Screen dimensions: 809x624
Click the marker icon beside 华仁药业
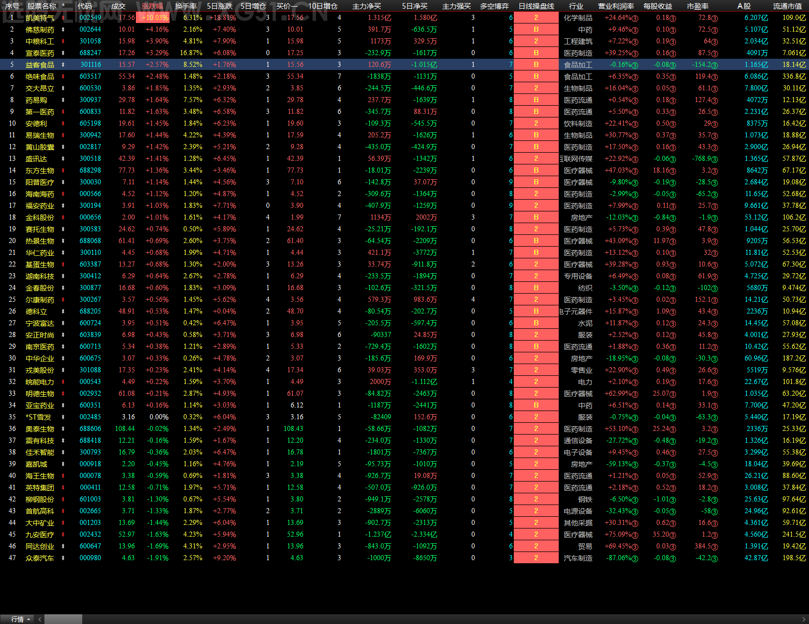(63, 253)
